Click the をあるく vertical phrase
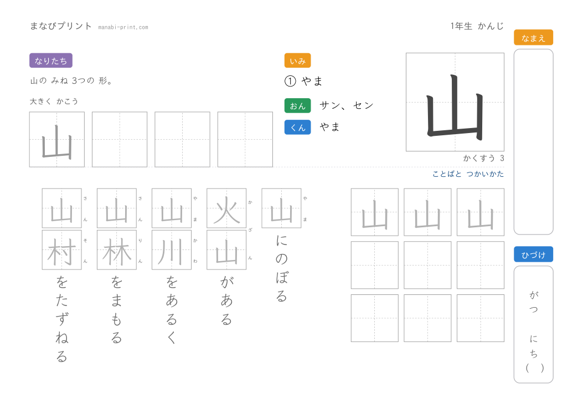 point(172,310)
